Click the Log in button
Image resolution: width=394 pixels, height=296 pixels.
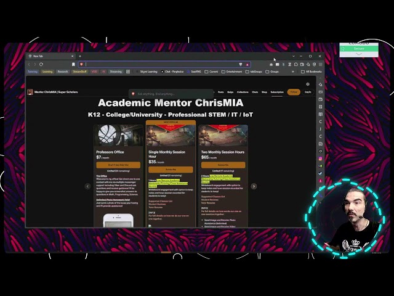[308, 92]
